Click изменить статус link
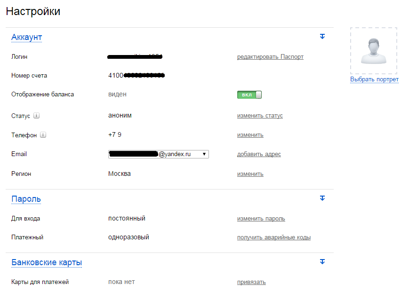409x292 pixels. tap(260, 116)
